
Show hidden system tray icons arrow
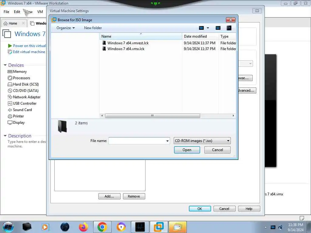pyautogui.click(x=265, y=227)
